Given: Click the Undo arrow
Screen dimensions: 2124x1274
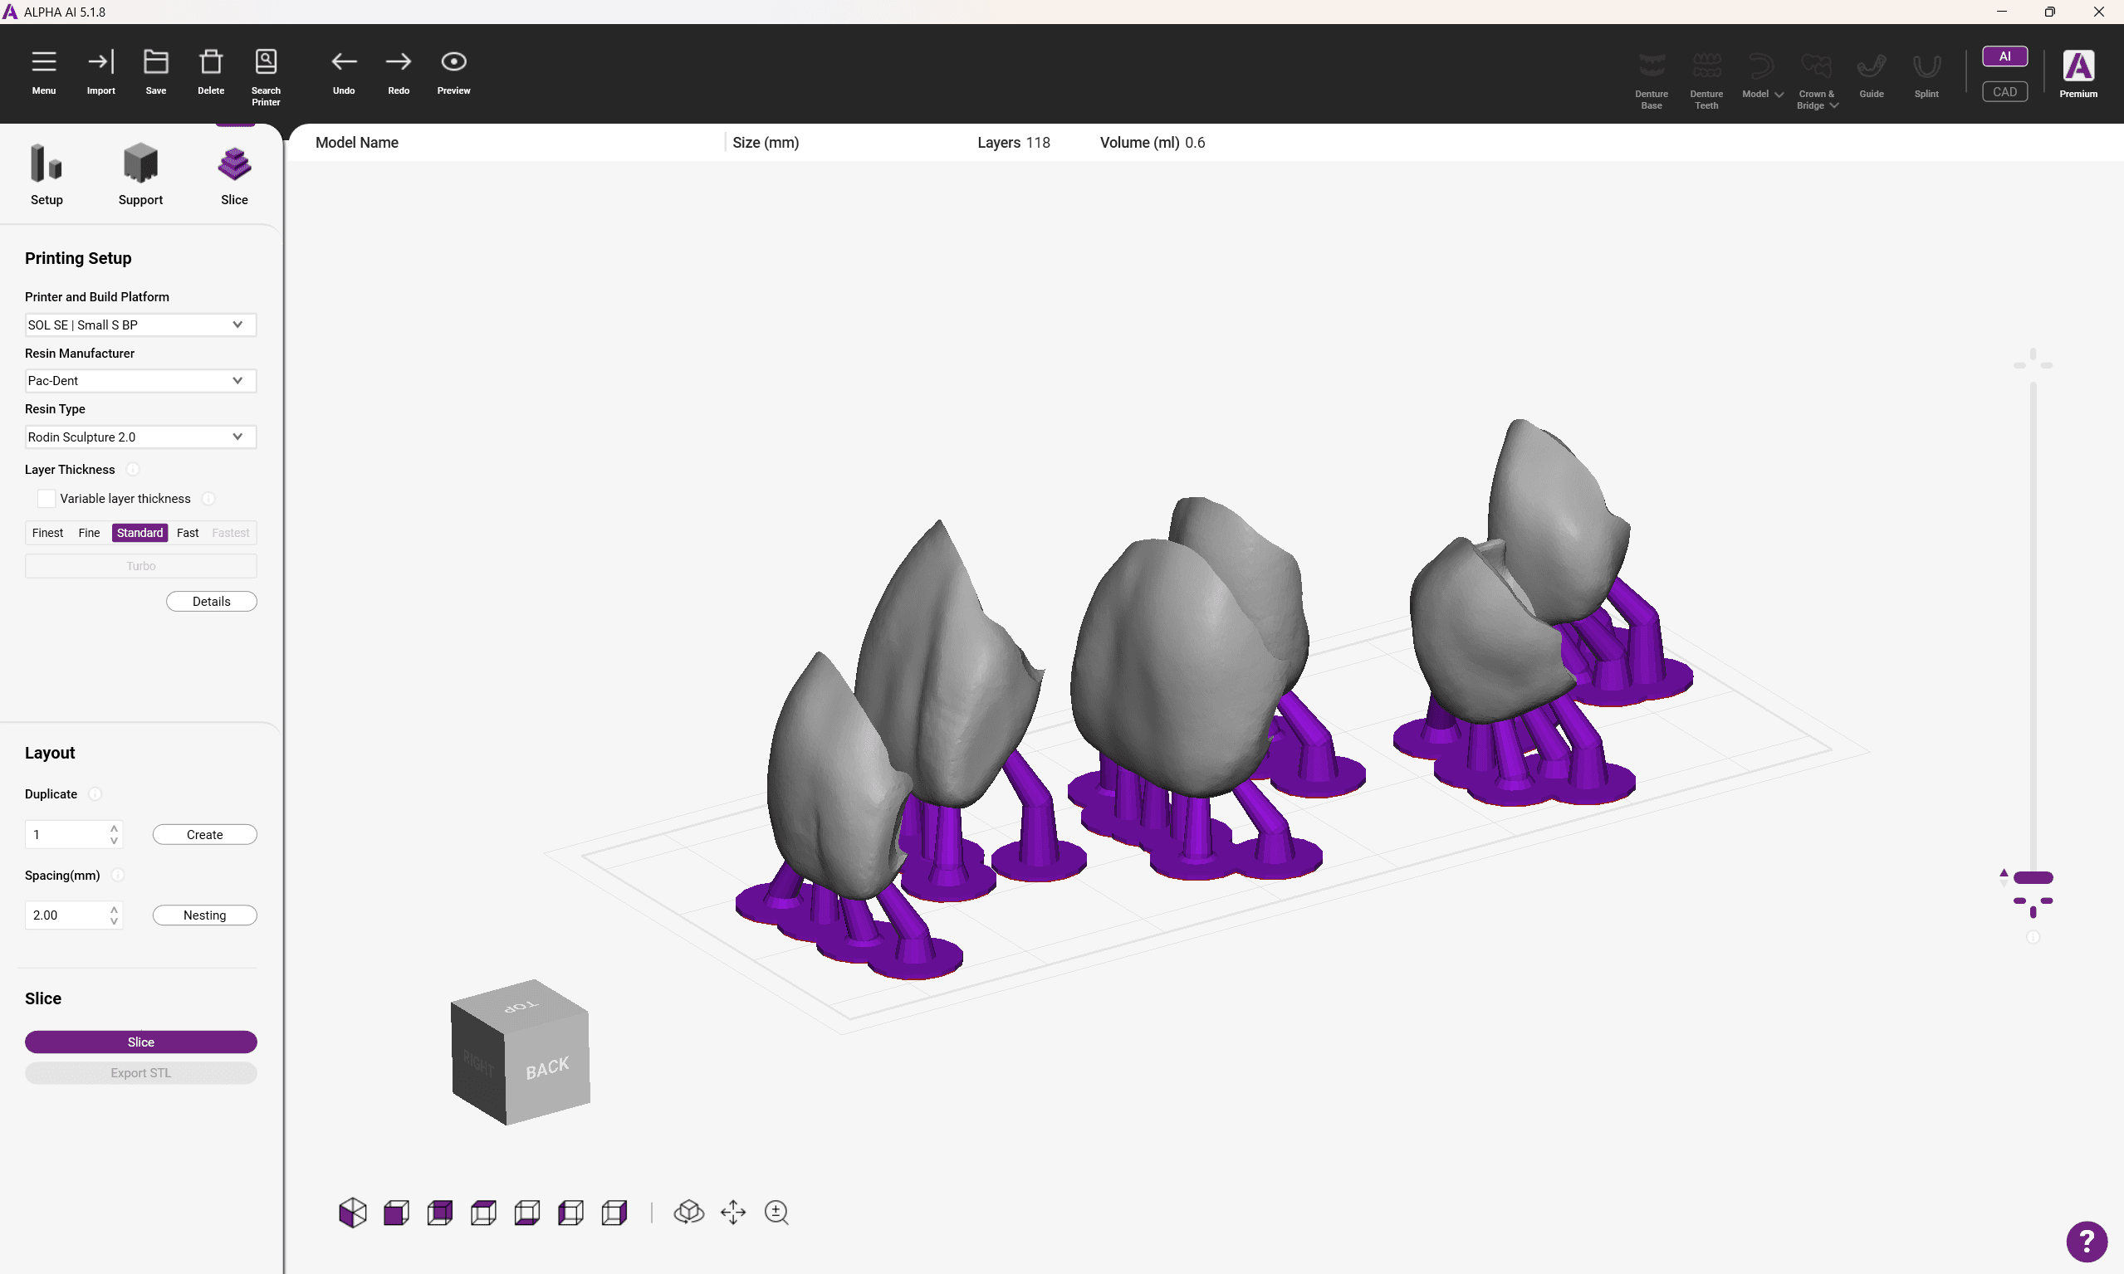Looking at the screenshot, I should 344,61.
